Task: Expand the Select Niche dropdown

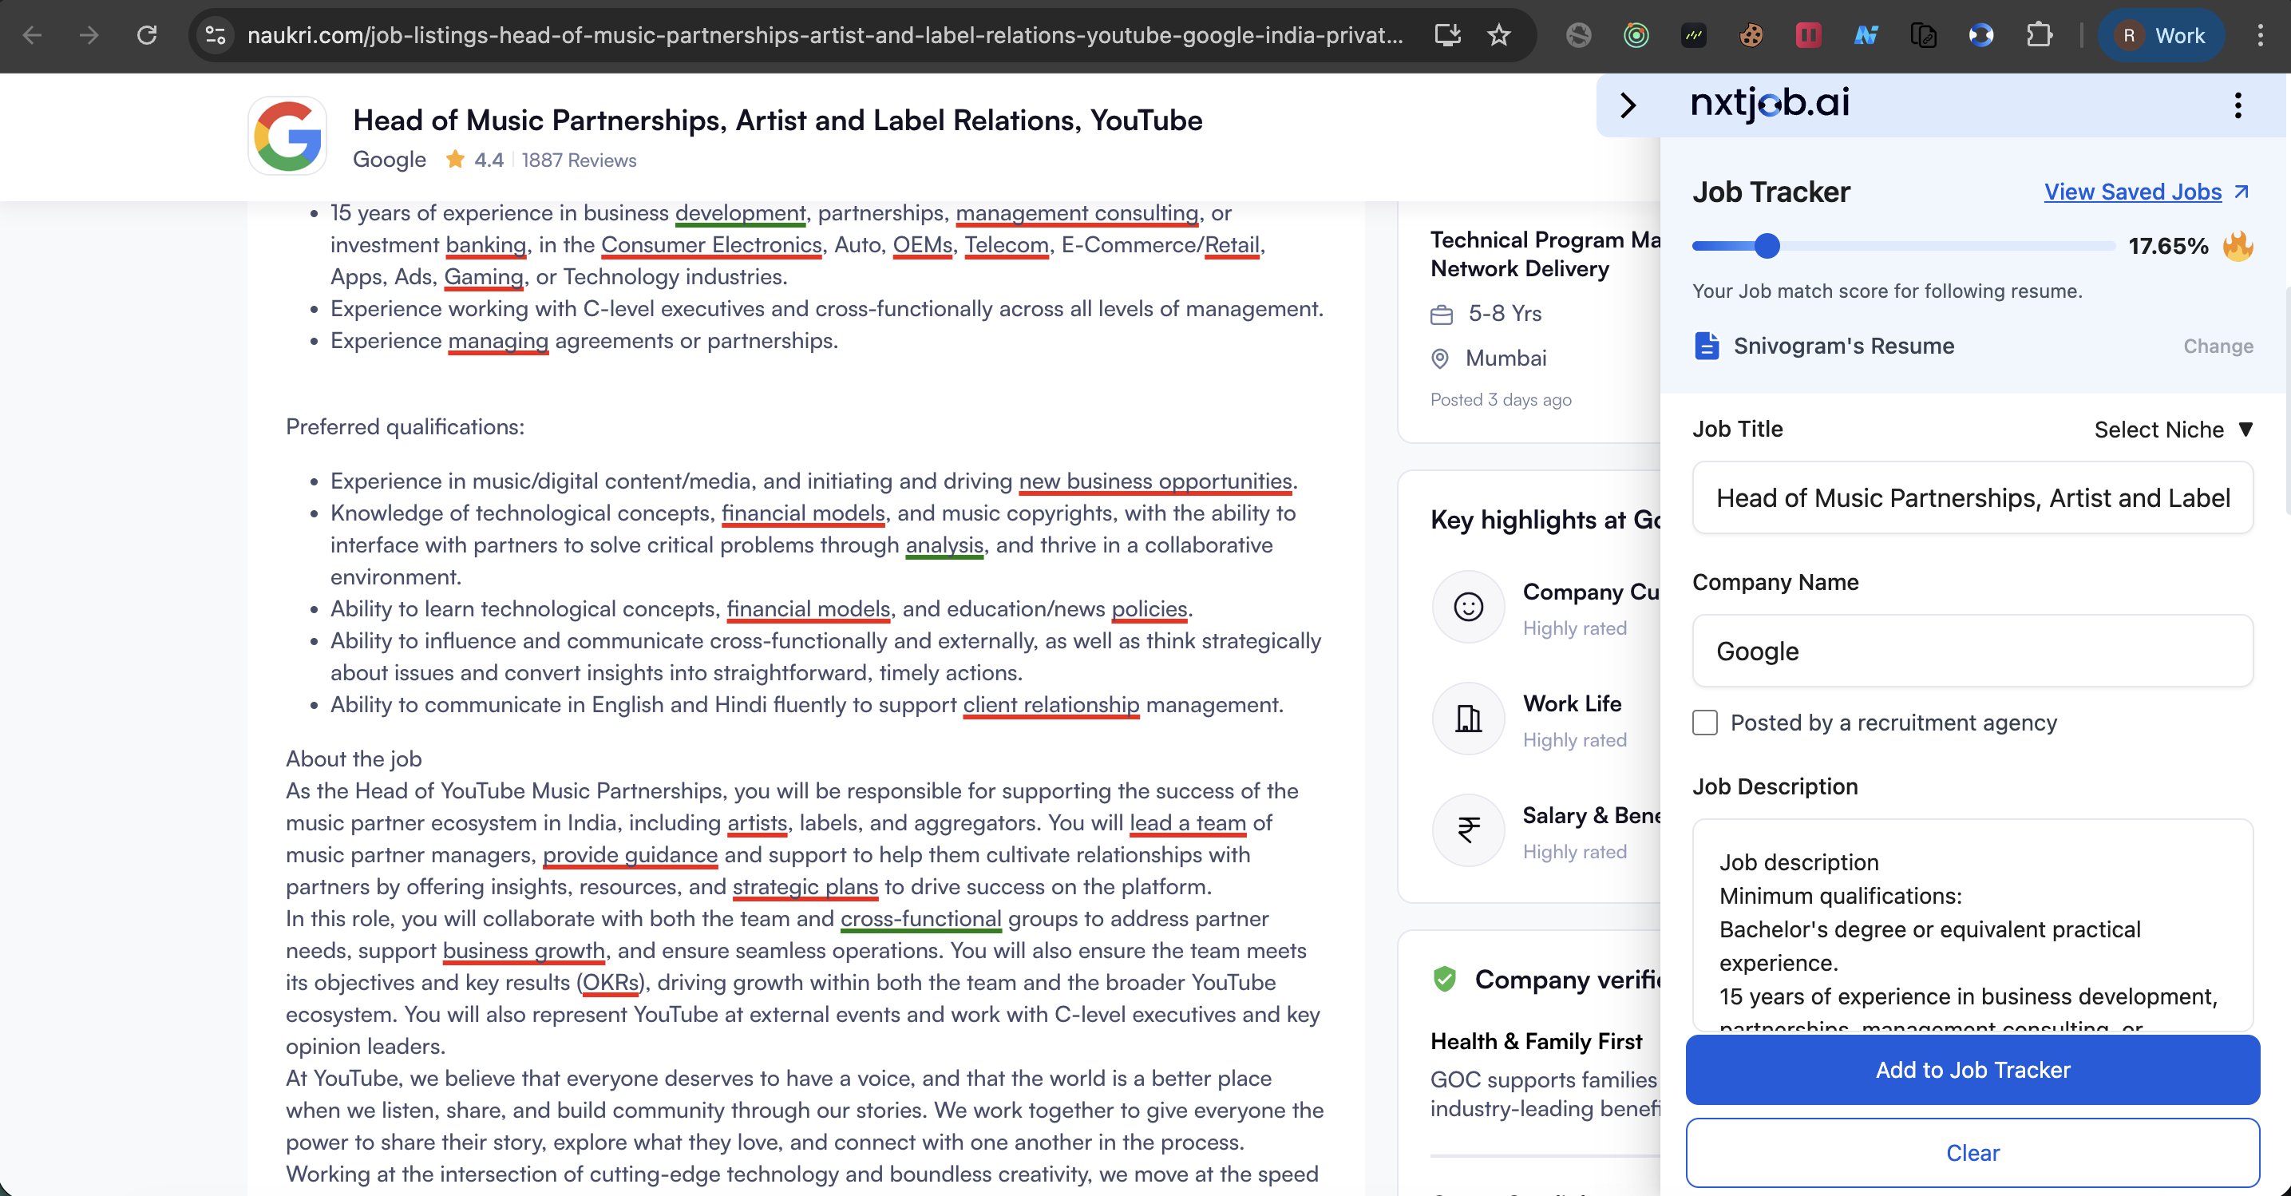Action: 2173,430
